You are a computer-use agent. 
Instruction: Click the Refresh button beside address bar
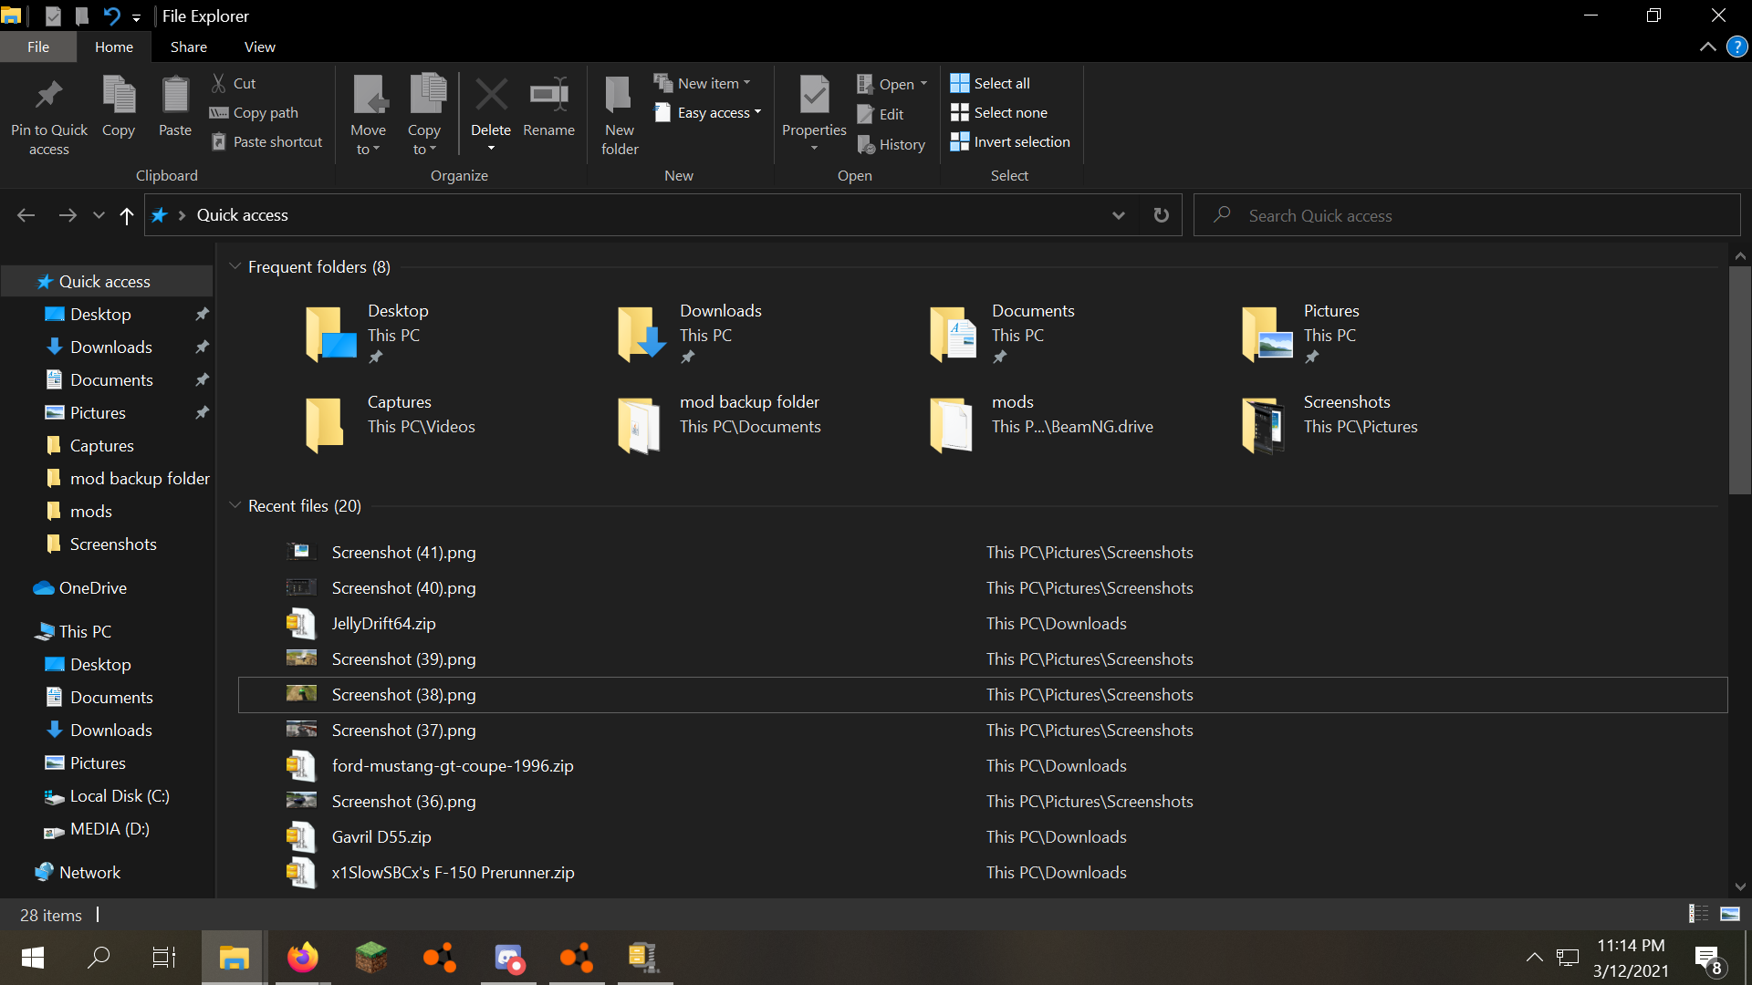click(1161, 215)
